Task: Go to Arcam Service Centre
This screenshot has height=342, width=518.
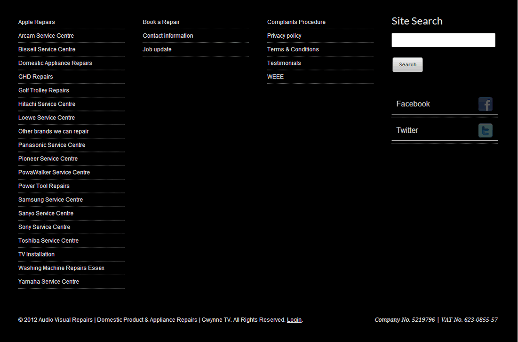Action: (x=46, y=36)
